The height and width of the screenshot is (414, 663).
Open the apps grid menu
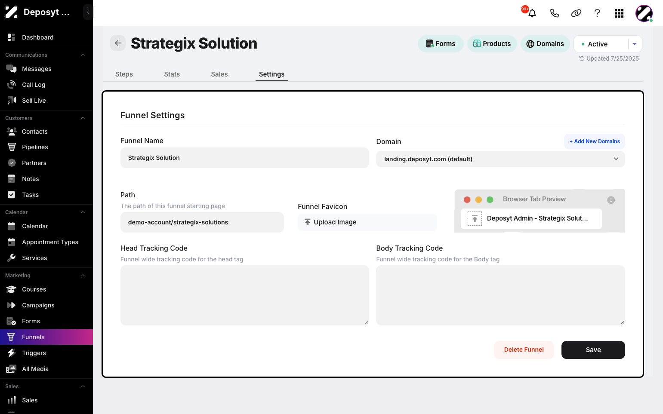pyautogui.click(x=619, y=13)
